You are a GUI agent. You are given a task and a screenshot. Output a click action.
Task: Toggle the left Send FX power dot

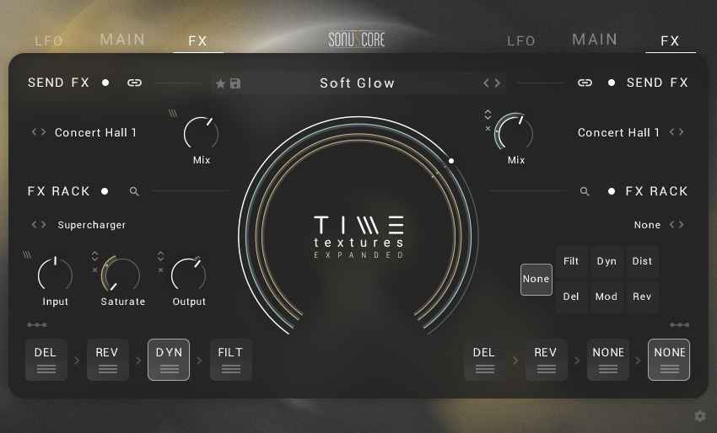click(105, 83)
